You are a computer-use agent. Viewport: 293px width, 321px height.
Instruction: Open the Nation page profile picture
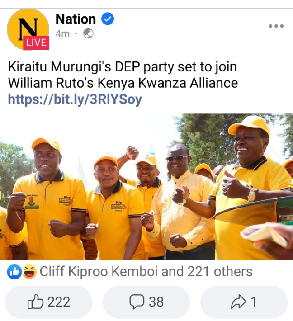pos(28,29)
